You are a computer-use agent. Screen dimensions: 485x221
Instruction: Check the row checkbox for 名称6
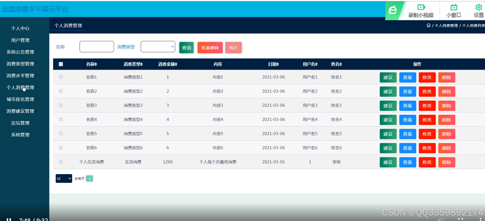click(61, 148)
